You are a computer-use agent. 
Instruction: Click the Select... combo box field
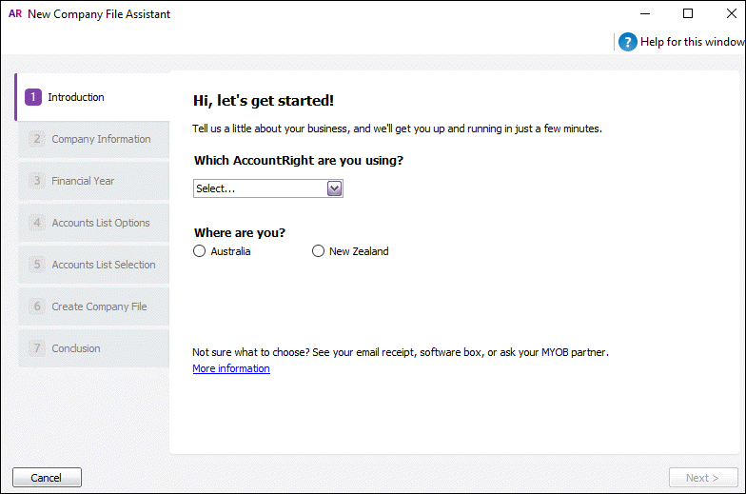(259, 188)
